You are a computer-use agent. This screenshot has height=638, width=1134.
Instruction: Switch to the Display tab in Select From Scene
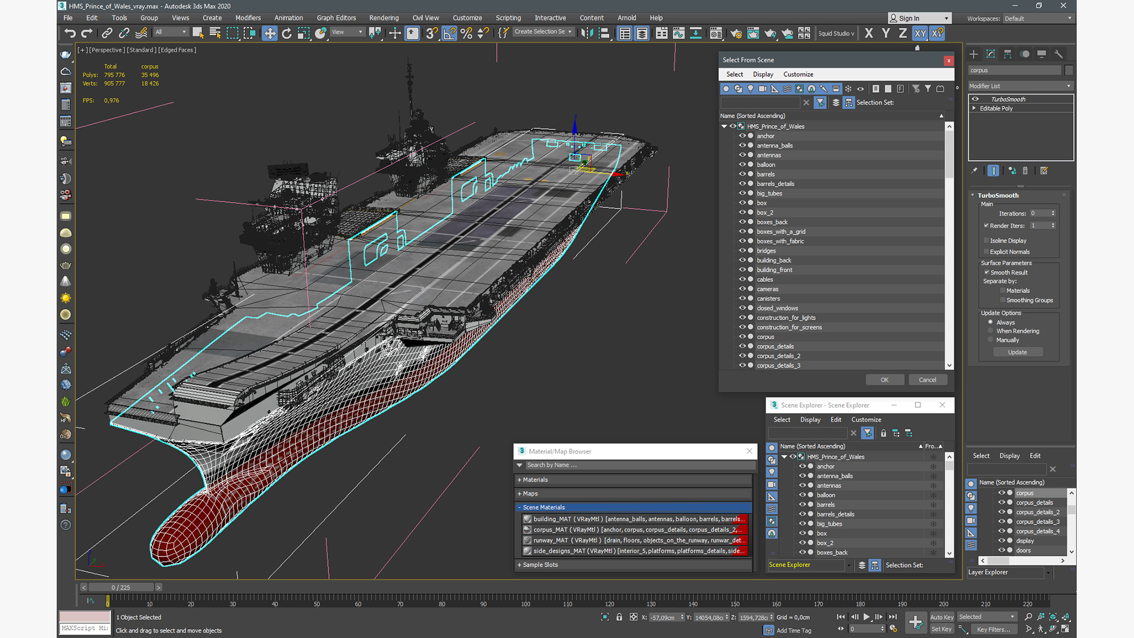[x=763, y=74]
